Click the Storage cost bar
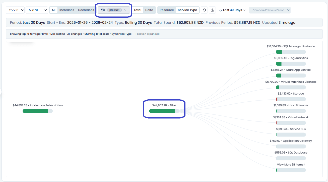 click(x=291, y=99)
